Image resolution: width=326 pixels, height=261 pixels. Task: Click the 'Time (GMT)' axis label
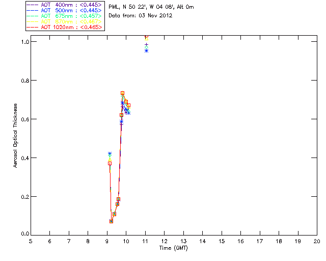173,248
